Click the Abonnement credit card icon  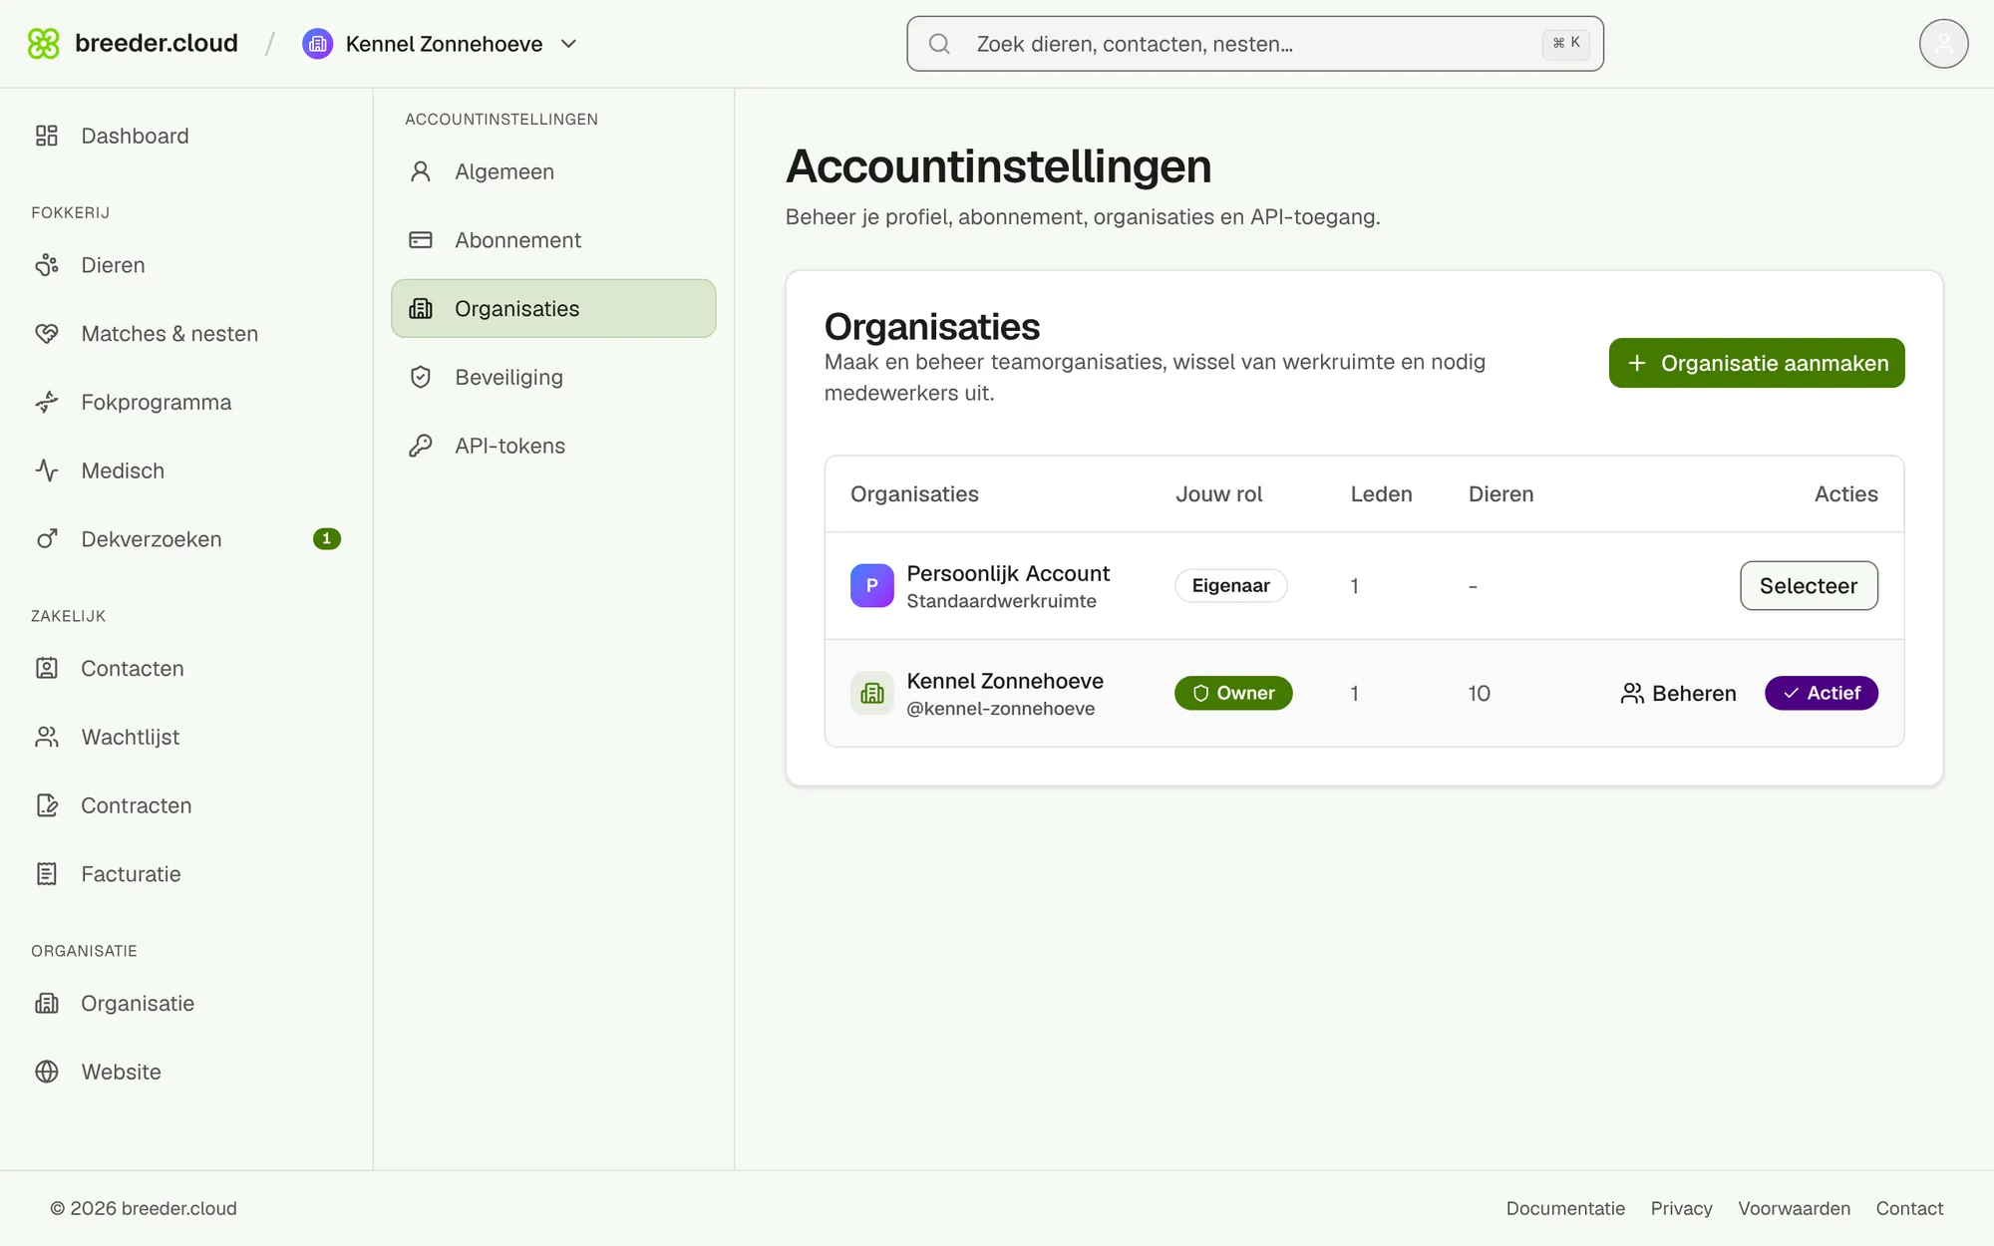click(421, 240)
